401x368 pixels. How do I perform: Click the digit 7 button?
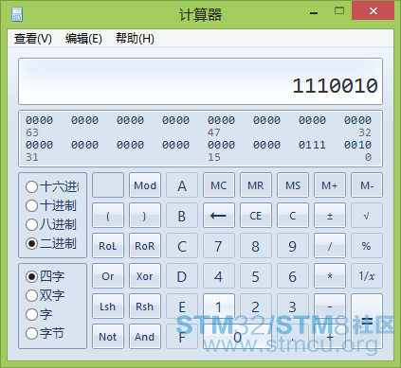pyautogui.click(x=219, y=246)
